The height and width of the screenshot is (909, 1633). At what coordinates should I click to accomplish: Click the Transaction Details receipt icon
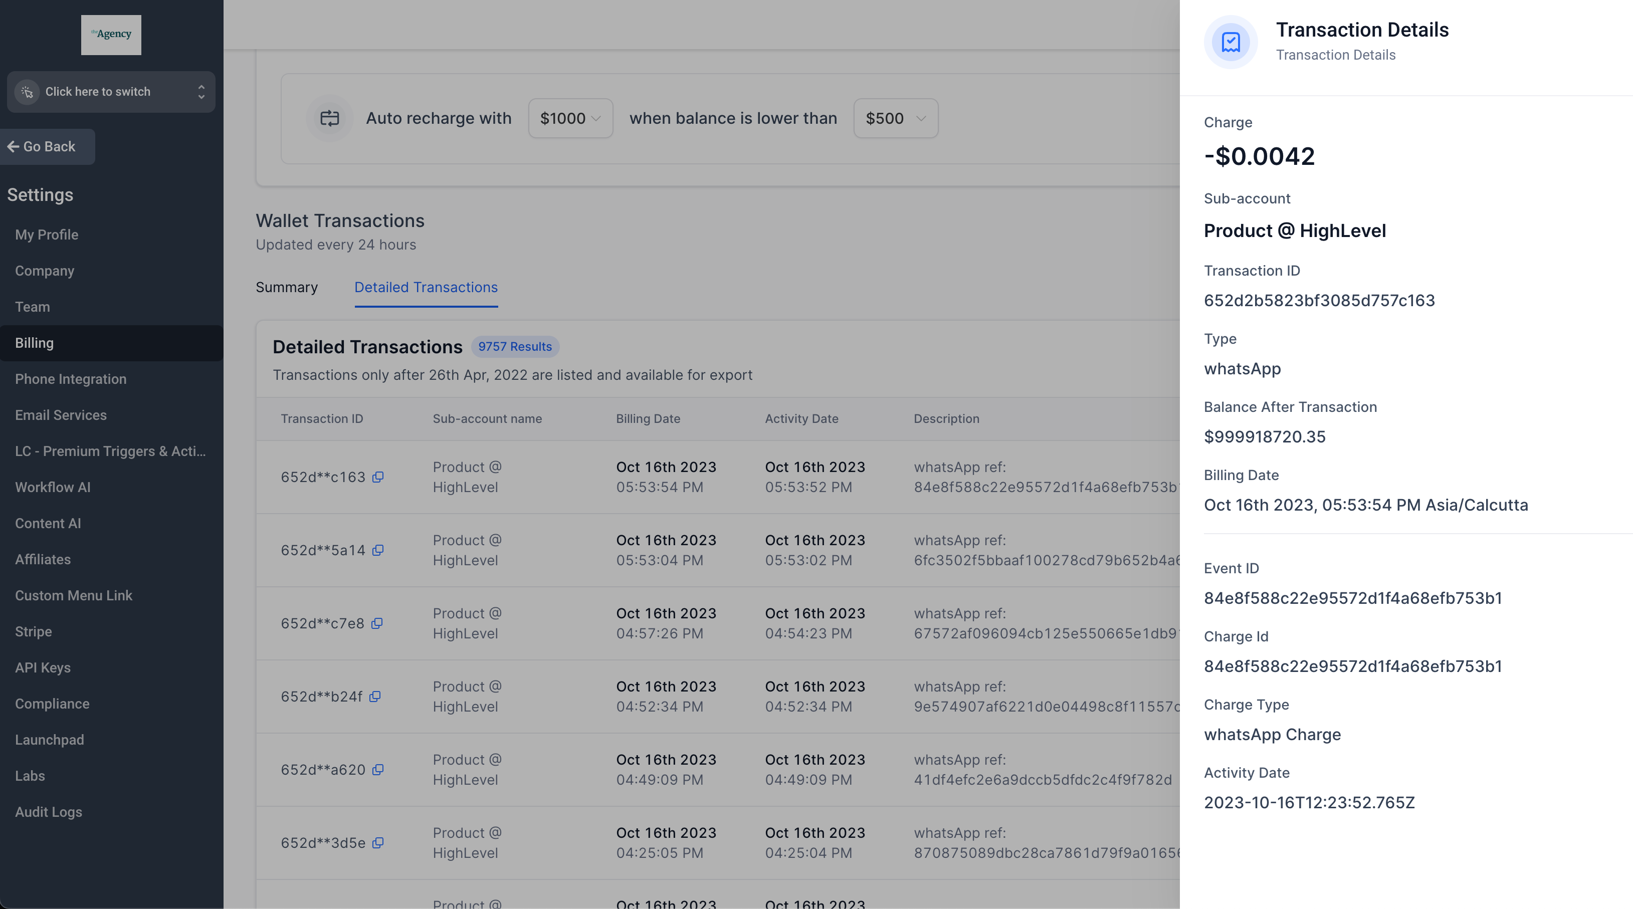(x=1231, y=42)
